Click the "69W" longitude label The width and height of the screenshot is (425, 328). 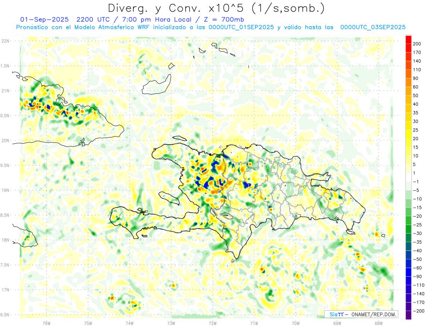coord(337,323)
